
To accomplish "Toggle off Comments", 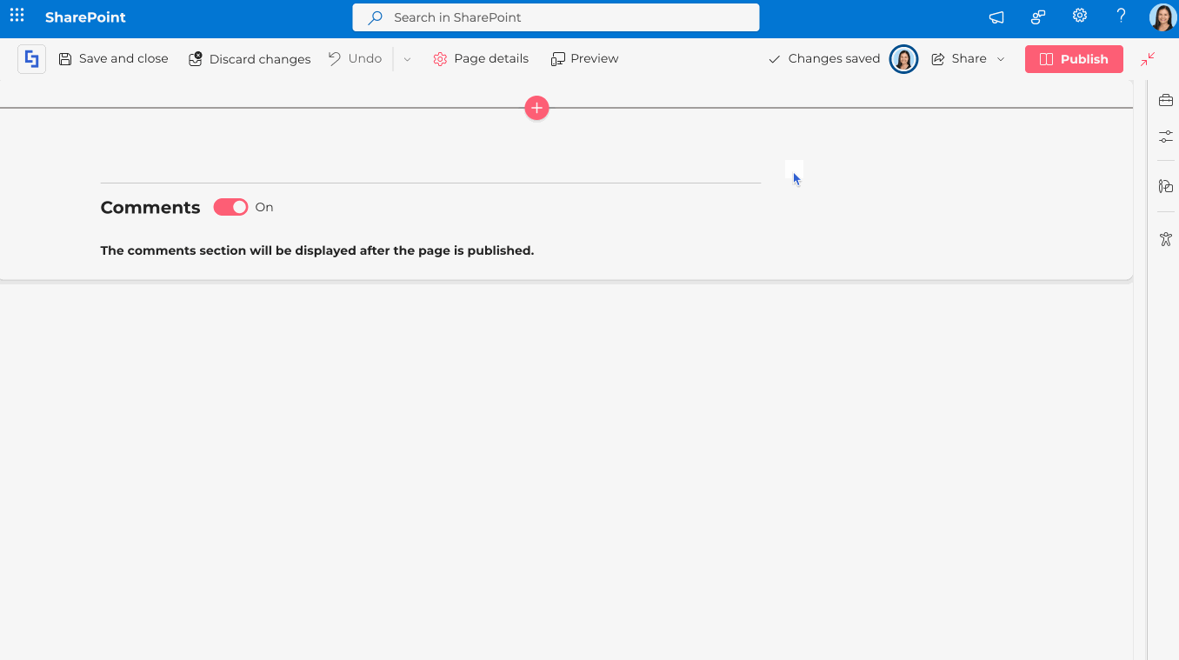I will [230, 207].
